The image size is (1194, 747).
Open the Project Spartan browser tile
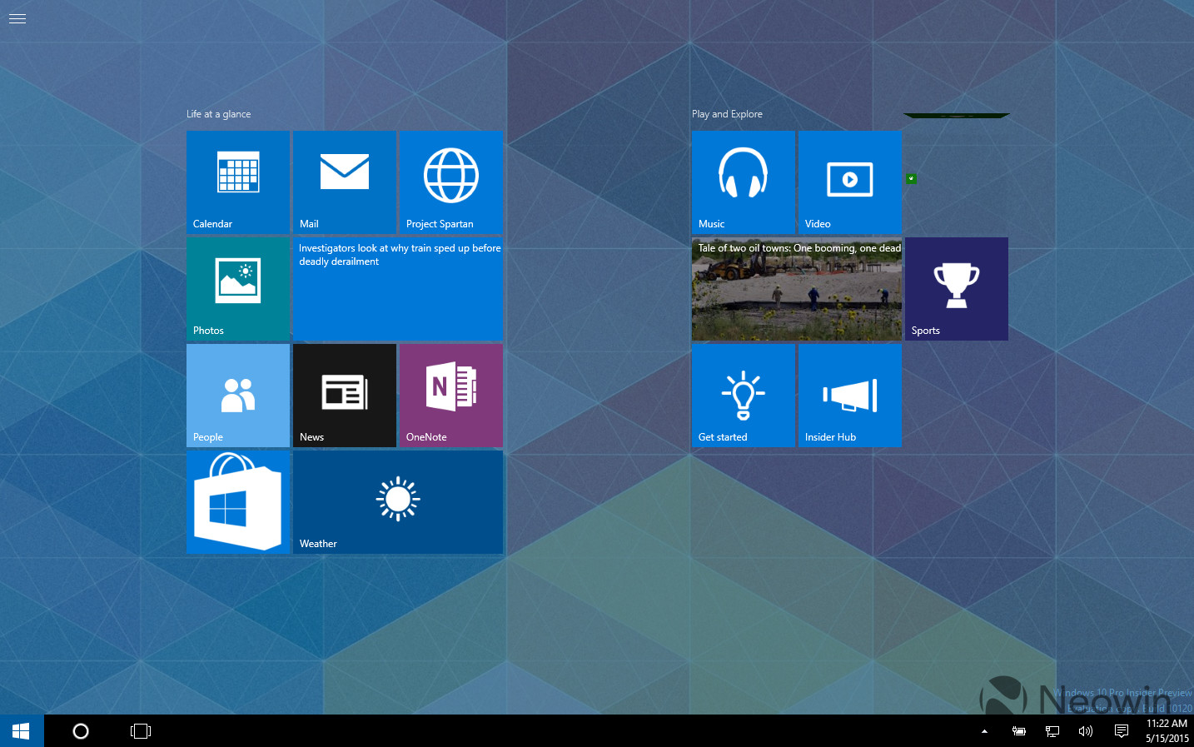point(451,182)
